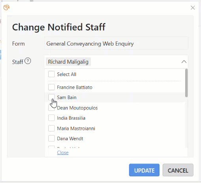This screenshot has height=183, width=201.
Task: Click the orange app logo icon
Action: [x=6, y=8]
